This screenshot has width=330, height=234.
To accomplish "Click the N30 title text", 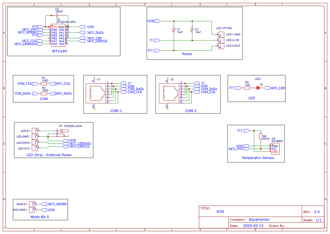I will click(220, 212).
